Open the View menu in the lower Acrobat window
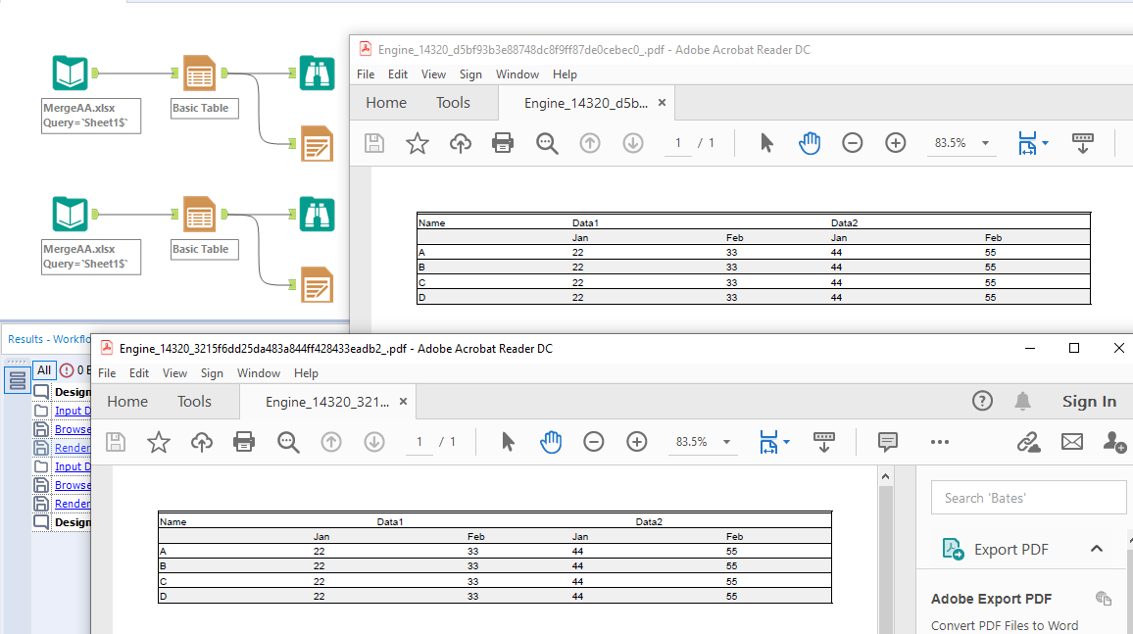Screen dimensions: 1133x634 [174, 373]
